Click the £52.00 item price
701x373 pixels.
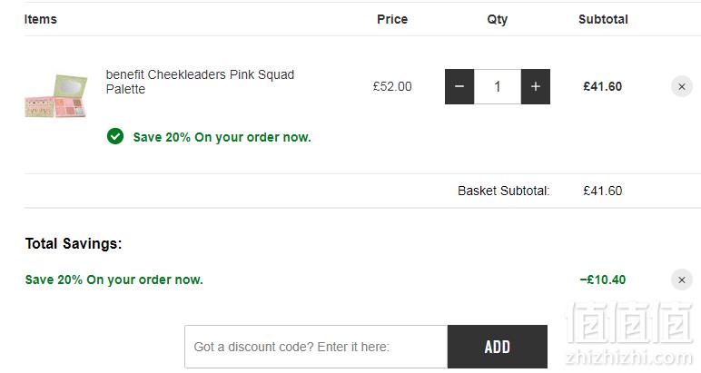392,86
